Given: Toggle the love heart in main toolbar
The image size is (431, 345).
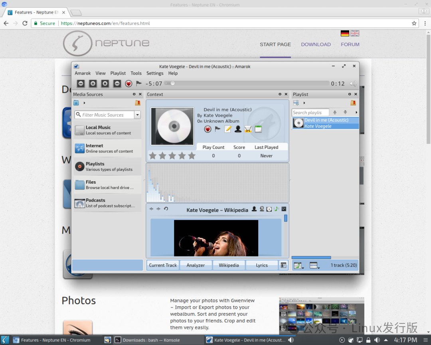Looking at the screenshot, I should [x=129, y=83].
